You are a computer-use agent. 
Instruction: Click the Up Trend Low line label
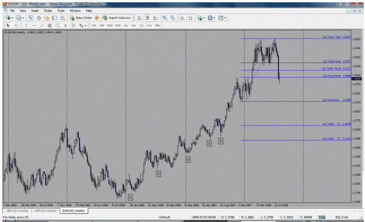[336, 100]
